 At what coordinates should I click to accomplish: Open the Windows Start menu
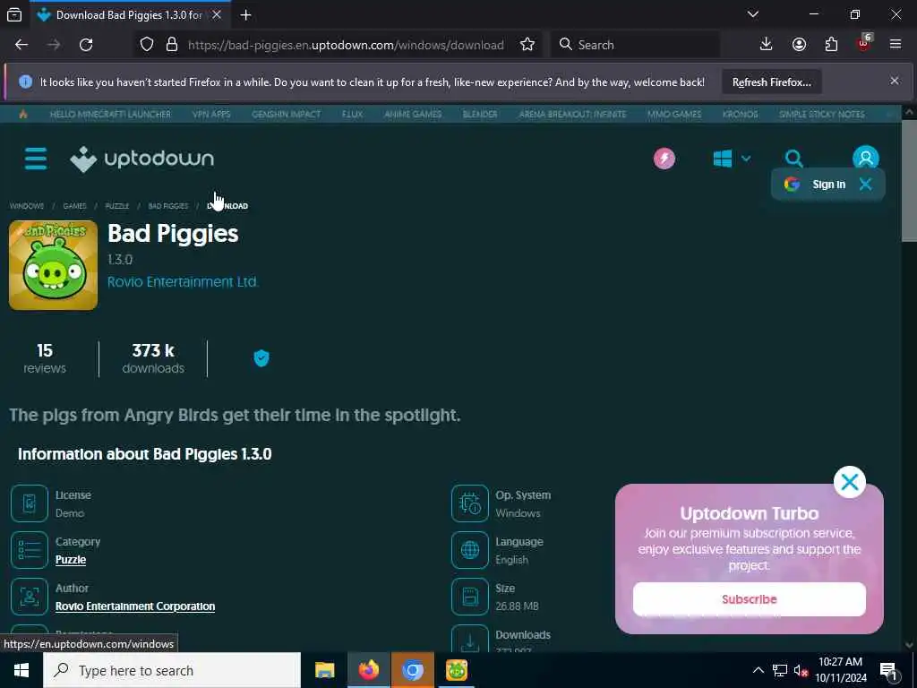click(x=21, y=670)
